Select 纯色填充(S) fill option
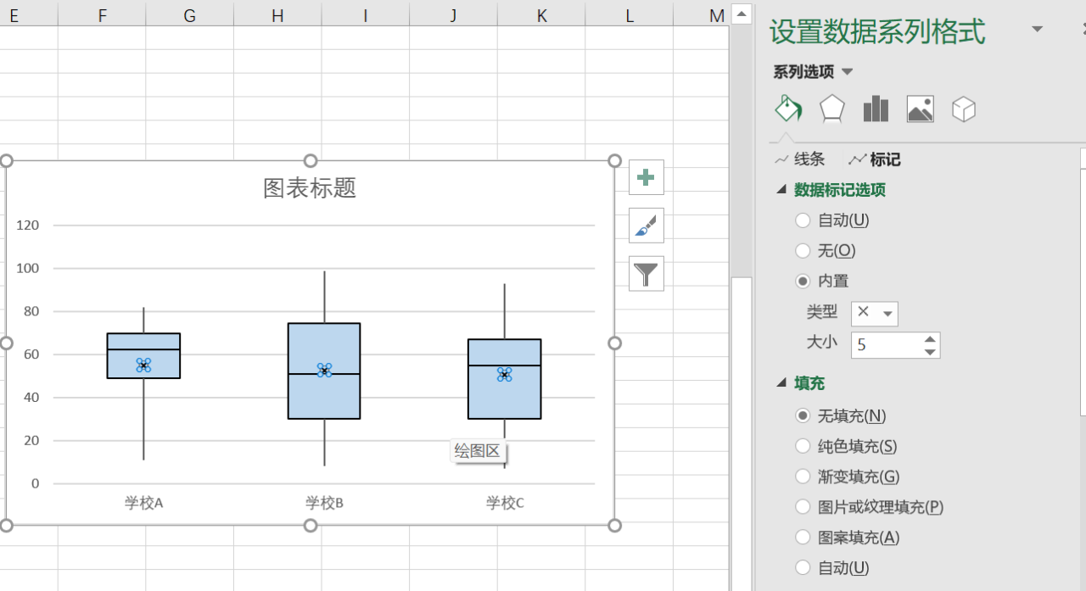 click(x=847, y=446)
